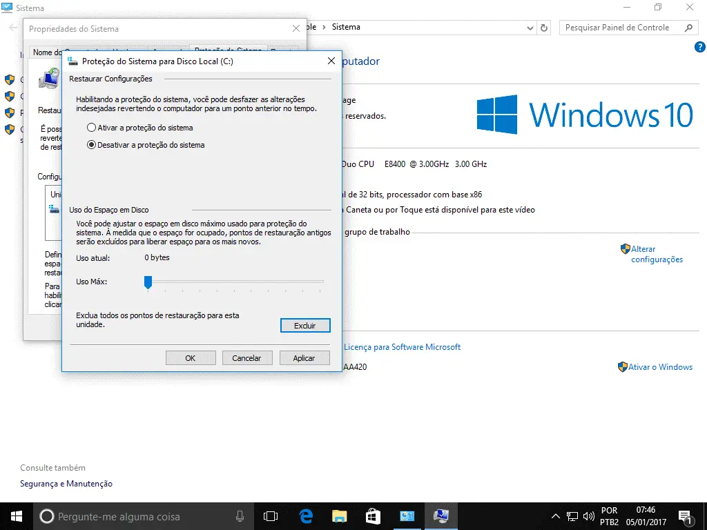Confirm with the OK button
The height and width of the screenshot is (530, 707).
(191, 358)
